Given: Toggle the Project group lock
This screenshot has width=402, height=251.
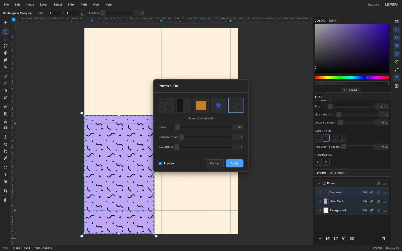Looking at the screenshot, I should (x=384, y=183).
